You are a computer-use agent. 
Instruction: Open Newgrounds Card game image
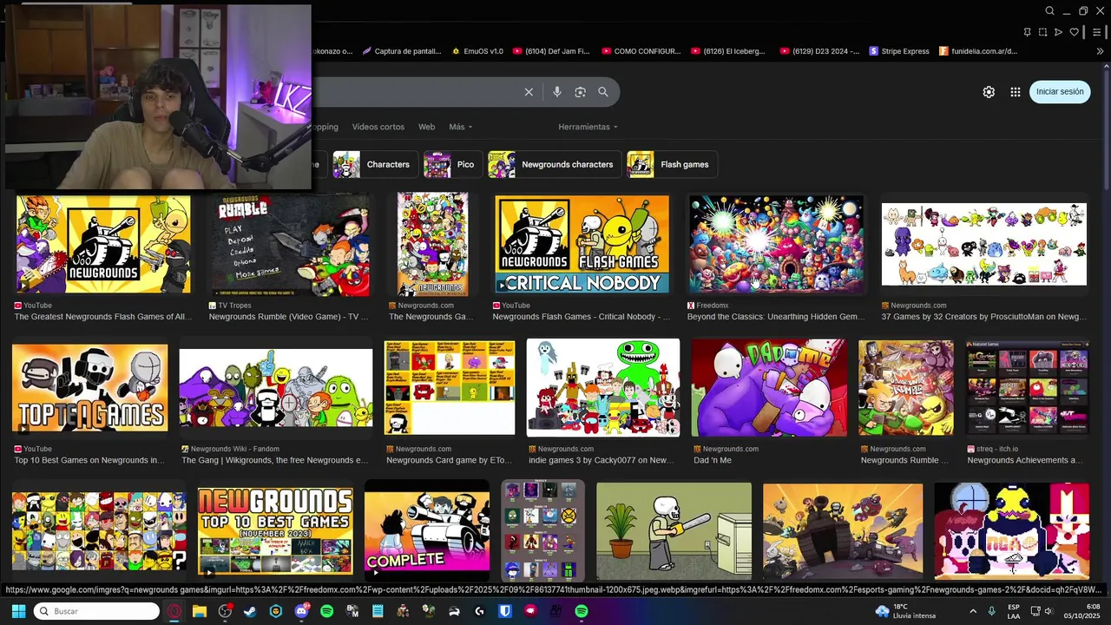point(450,387)
